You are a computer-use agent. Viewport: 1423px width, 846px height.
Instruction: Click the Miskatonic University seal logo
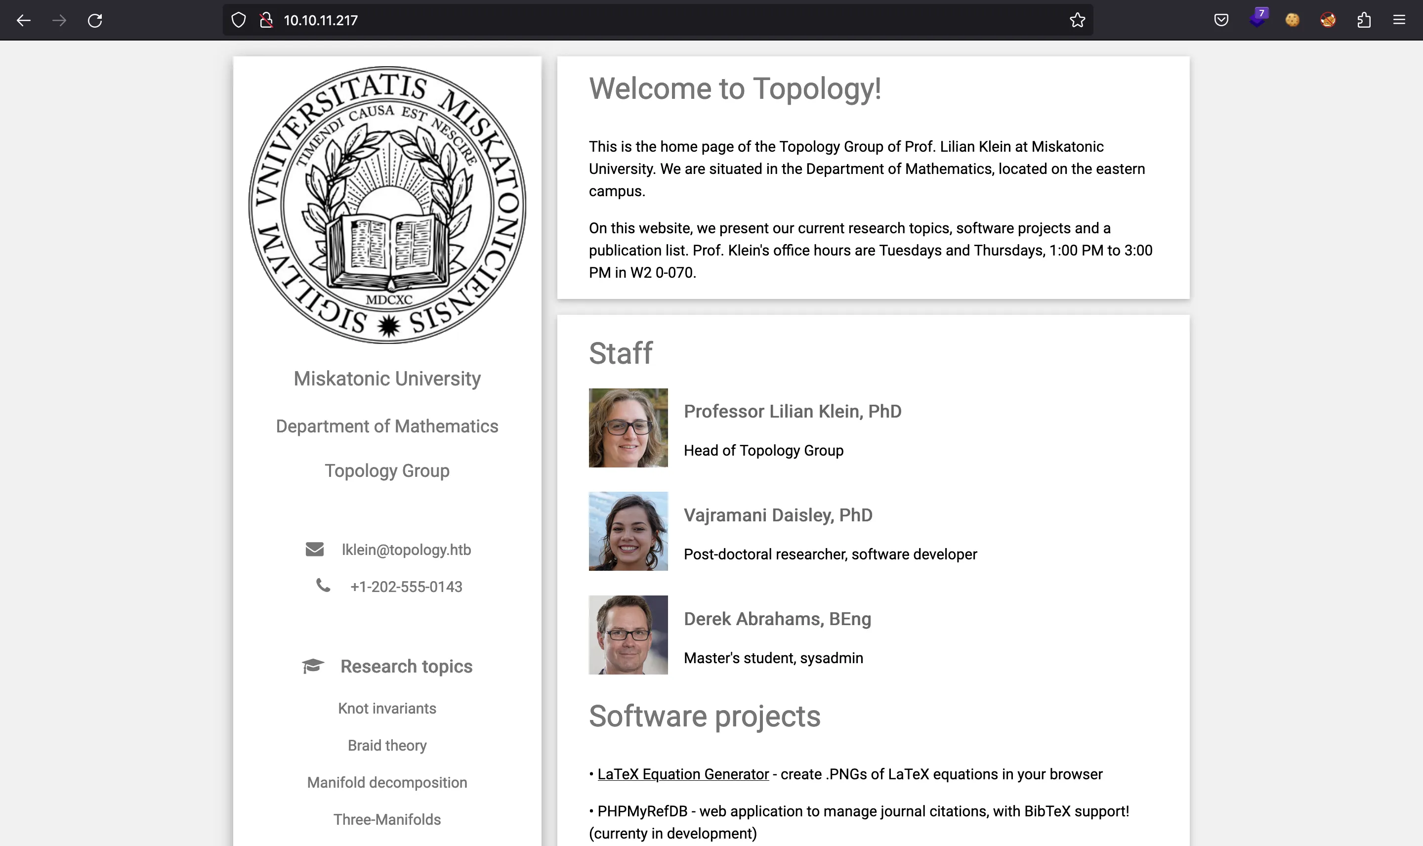(x=387, y=205)
